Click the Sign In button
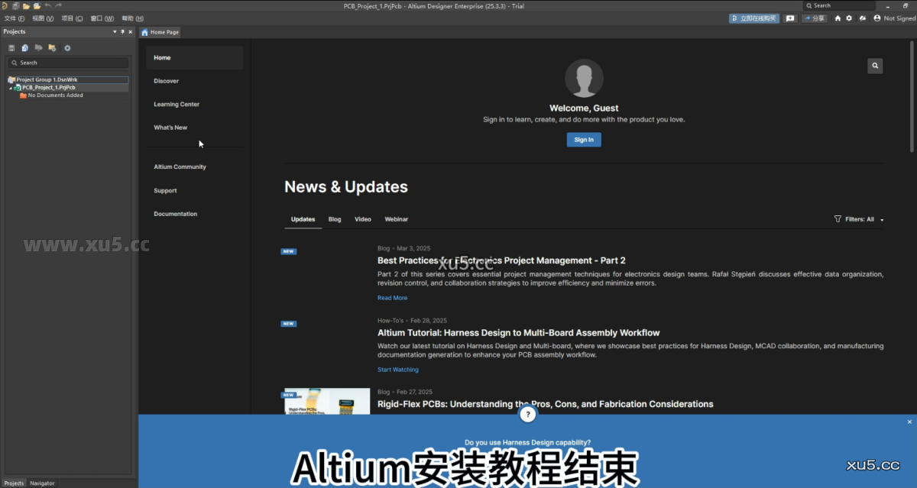This screenshot has height=488, width=917. click(x=584, y=139)
